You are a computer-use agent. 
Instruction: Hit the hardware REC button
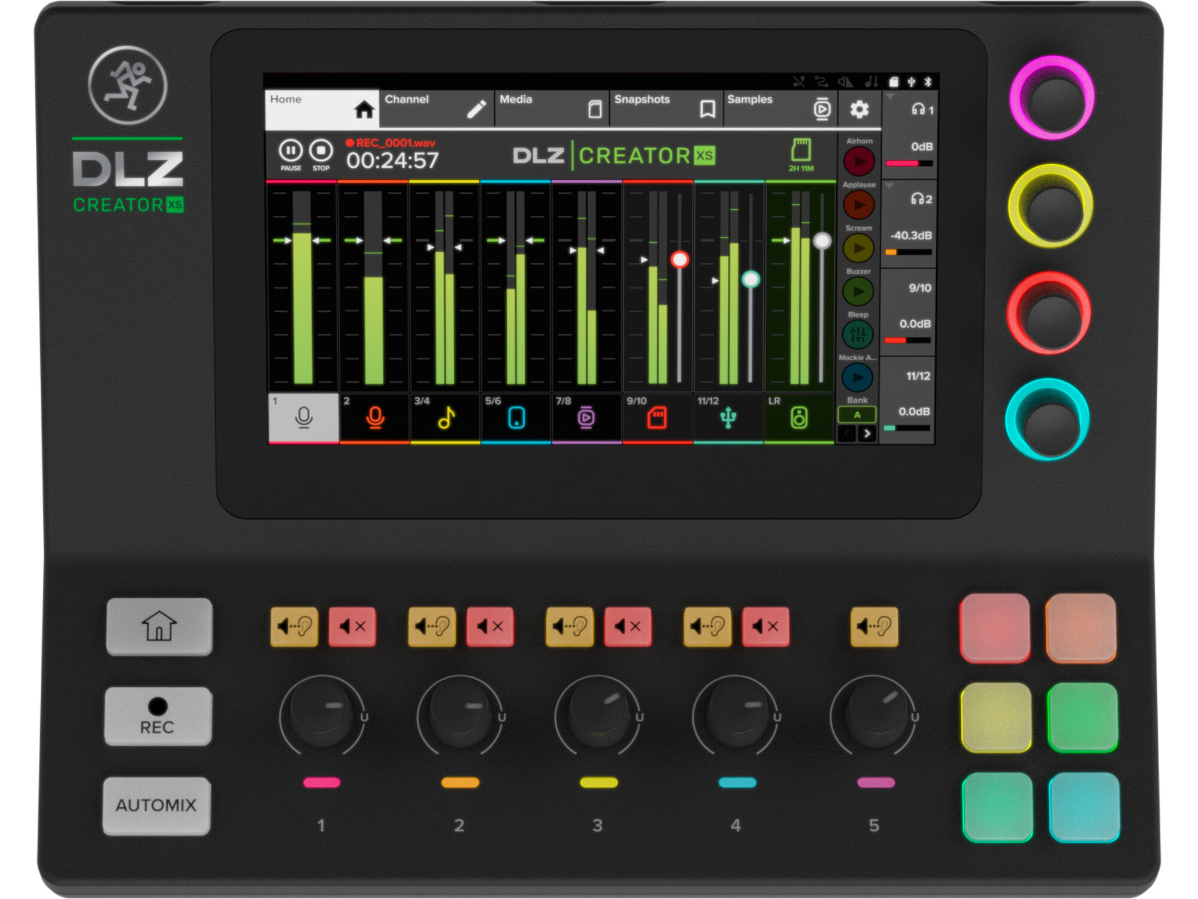tap(158, 716)
